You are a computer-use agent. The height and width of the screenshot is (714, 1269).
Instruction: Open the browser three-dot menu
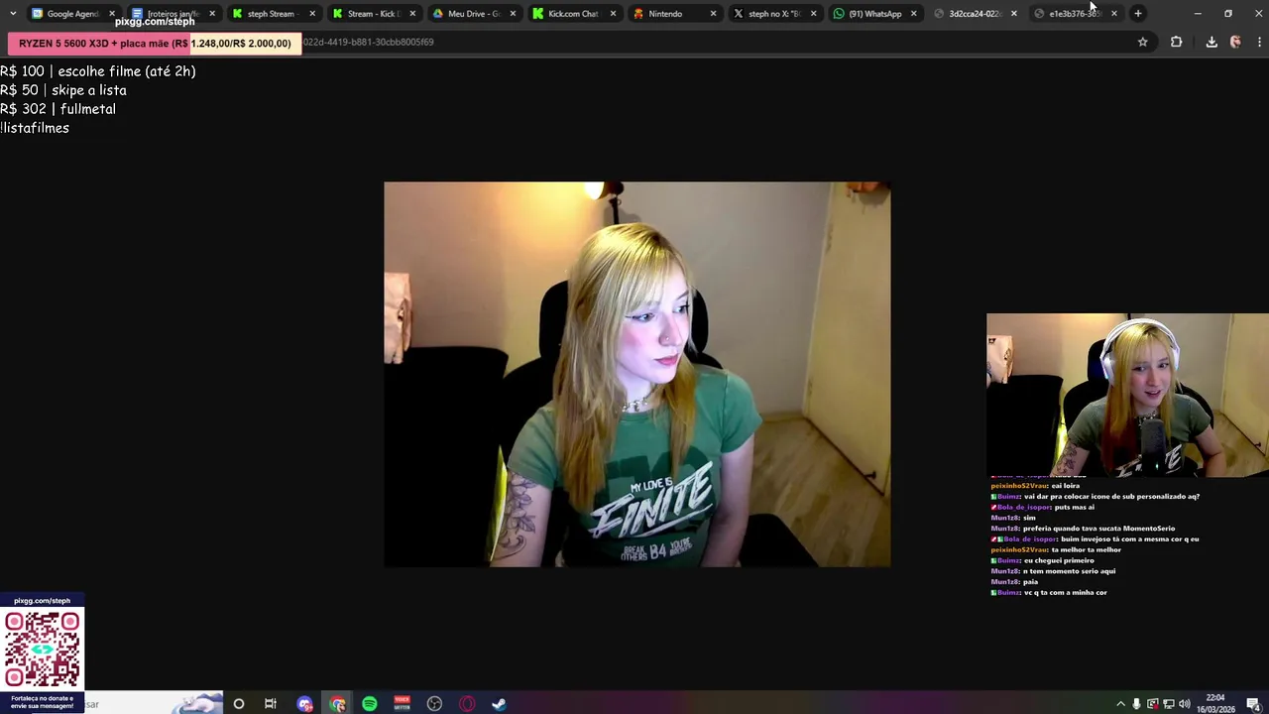coord(1259,42)
